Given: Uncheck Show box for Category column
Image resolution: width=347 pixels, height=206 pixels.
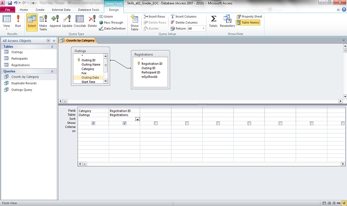Looking at the screenshot, I should pos(93,123).
